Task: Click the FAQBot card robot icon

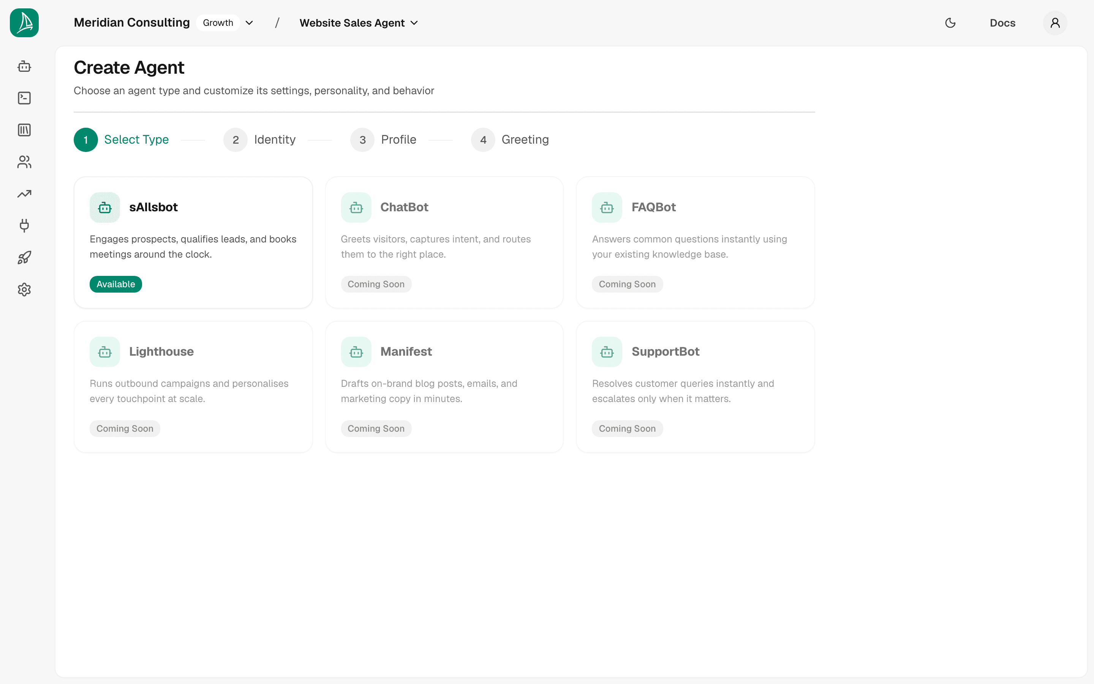Action: pyautogui.click(x=607, y=207)
